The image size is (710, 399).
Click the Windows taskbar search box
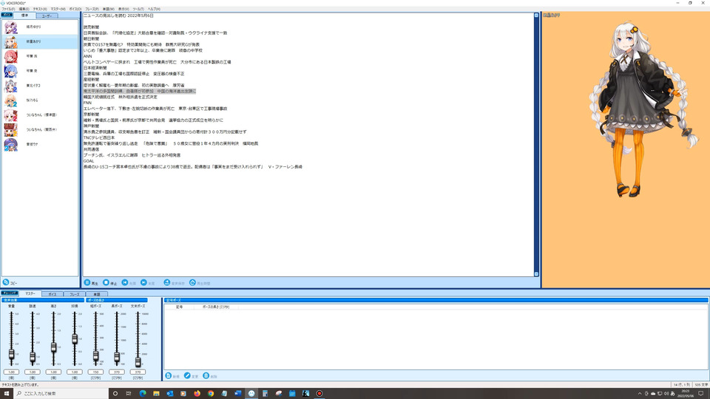(x=61, y=393)
